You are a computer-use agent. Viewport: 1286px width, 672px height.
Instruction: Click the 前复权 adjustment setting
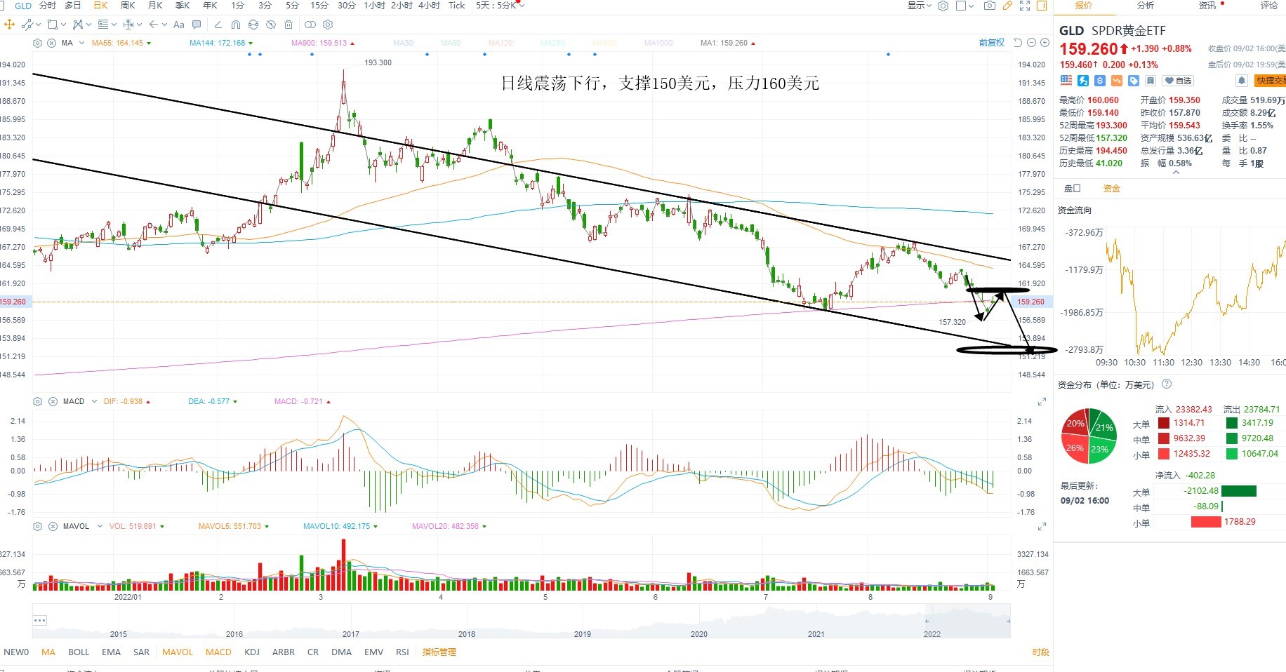[992, 43]
